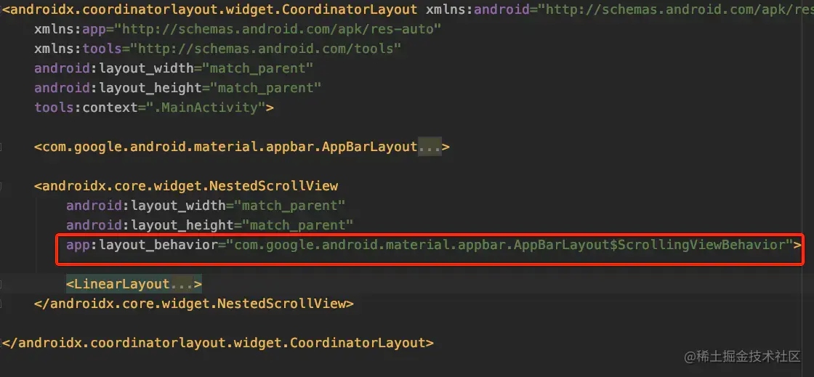Select the xmlns:app attribute line

238,29
